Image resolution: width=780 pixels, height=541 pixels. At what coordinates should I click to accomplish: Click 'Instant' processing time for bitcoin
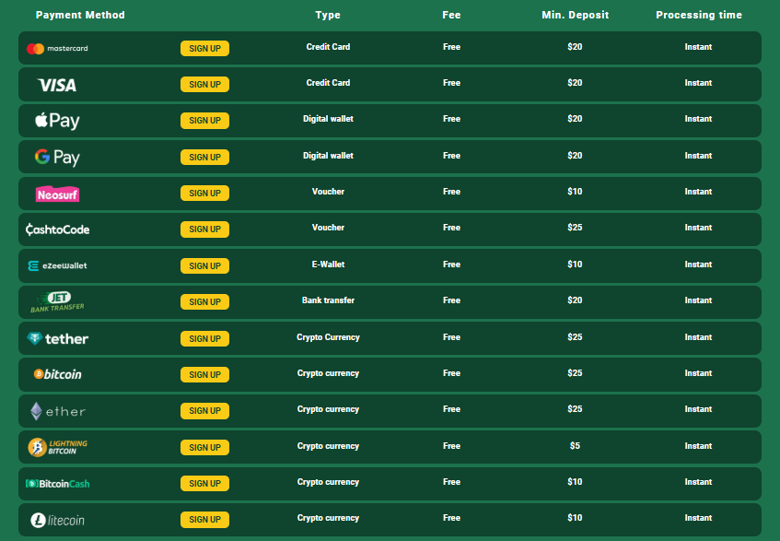pos(698,373)
